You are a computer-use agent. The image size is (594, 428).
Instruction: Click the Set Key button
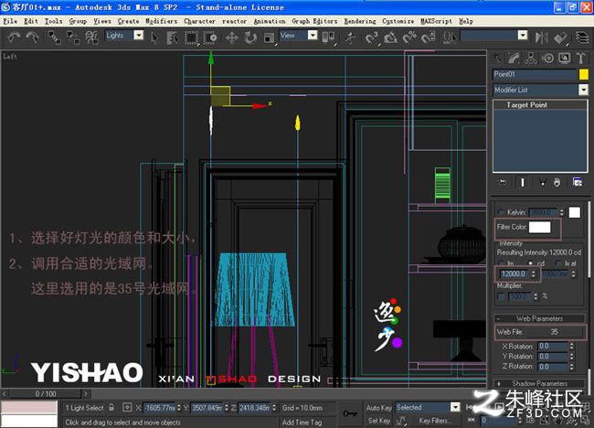(x=379, y=421)
